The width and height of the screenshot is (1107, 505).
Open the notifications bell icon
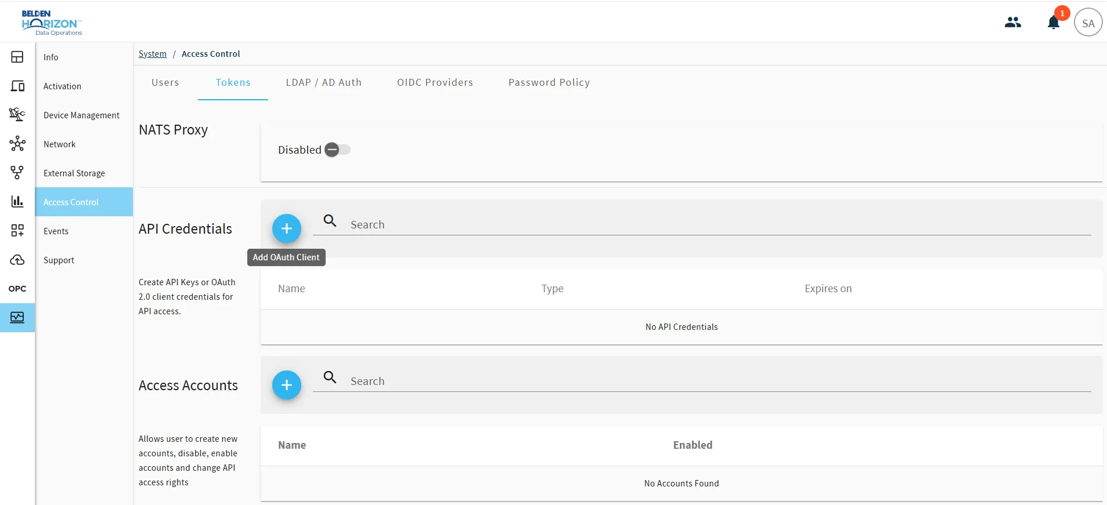point(1054,23)
